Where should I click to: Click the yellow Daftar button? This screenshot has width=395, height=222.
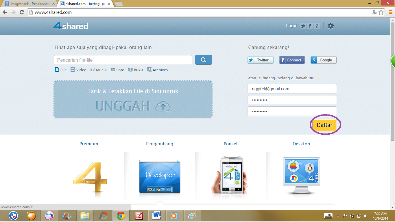pyautogui.click(x=324, y=125)
